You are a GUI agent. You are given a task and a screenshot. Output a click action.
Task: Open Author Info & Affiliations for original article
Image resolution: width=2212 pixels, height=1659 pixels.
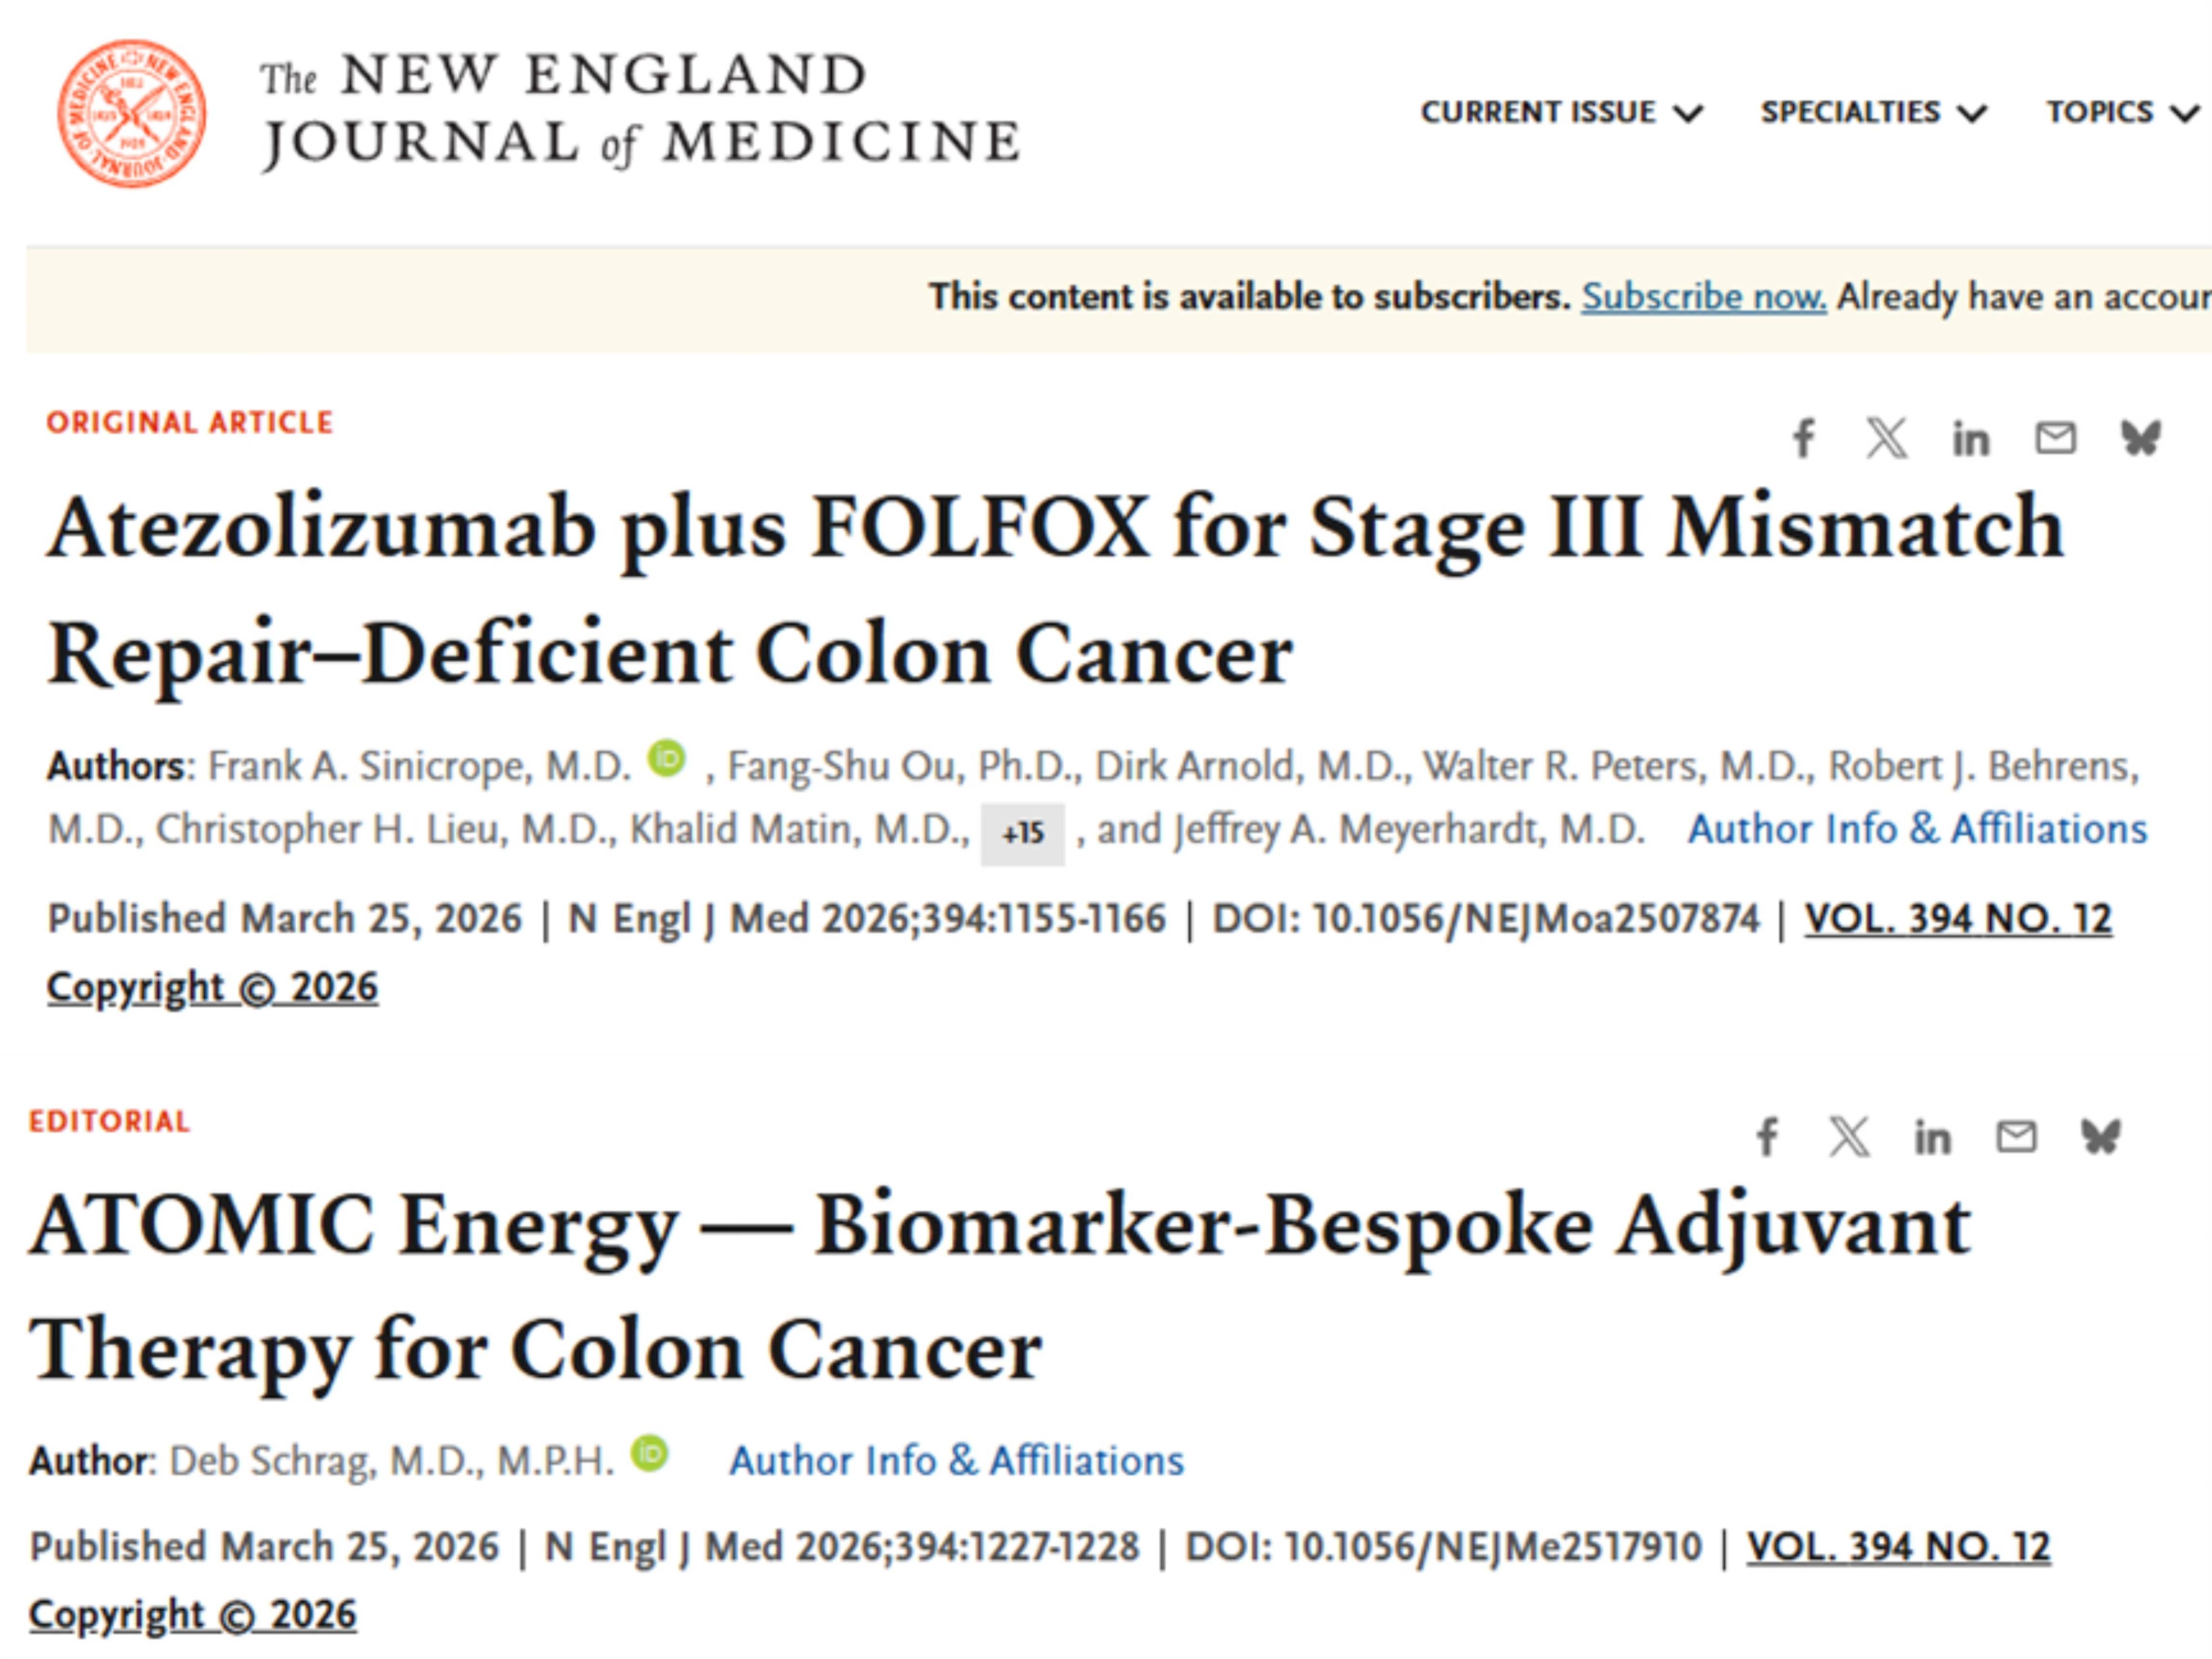point(1917,829)
